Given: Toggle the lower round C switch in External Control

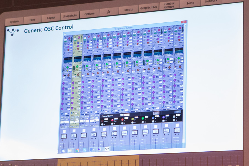Looking at the screenshot, I should point(122,123).
